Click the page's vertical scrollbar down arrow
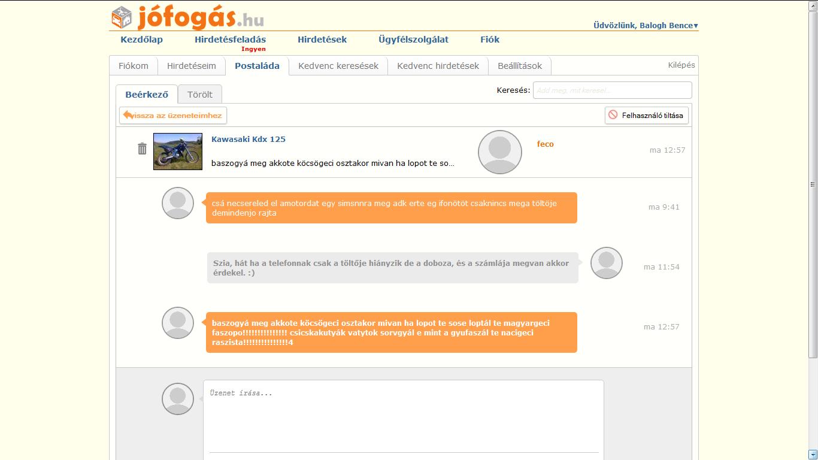This screenshot has height=460, width=818. 813,455
